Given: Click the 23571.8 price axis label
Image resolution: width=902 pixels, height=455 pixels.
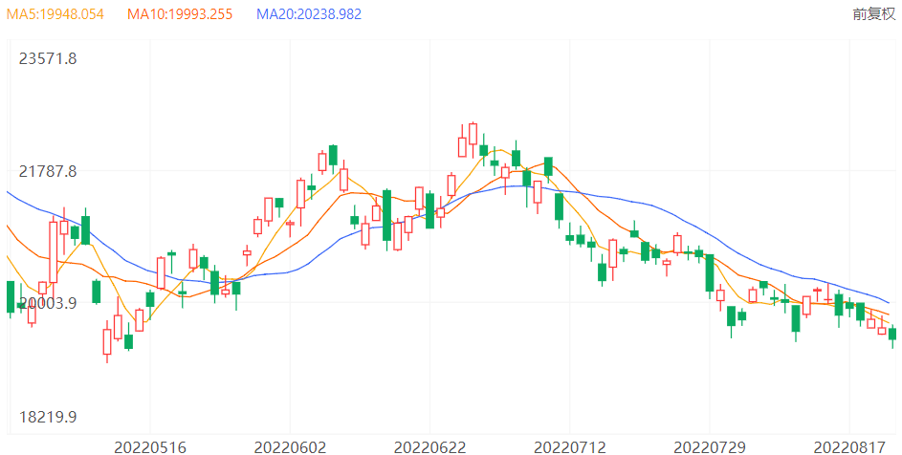Looking at the screenshot, I should tap(48, 58).
